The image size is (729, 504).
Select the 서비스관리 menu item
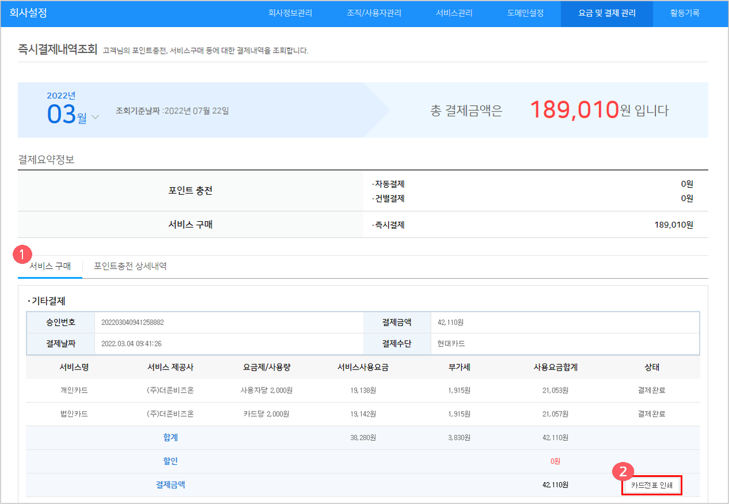coord(454,13)
